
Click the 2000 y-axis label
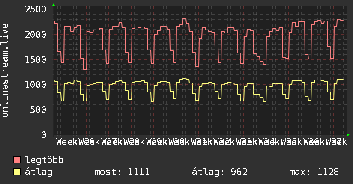pos(36,35)
